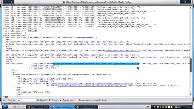Click the vertical scrollbar thumb
Image resolution: width=194 pixels, height=109 pixels.
coord(191,65)
